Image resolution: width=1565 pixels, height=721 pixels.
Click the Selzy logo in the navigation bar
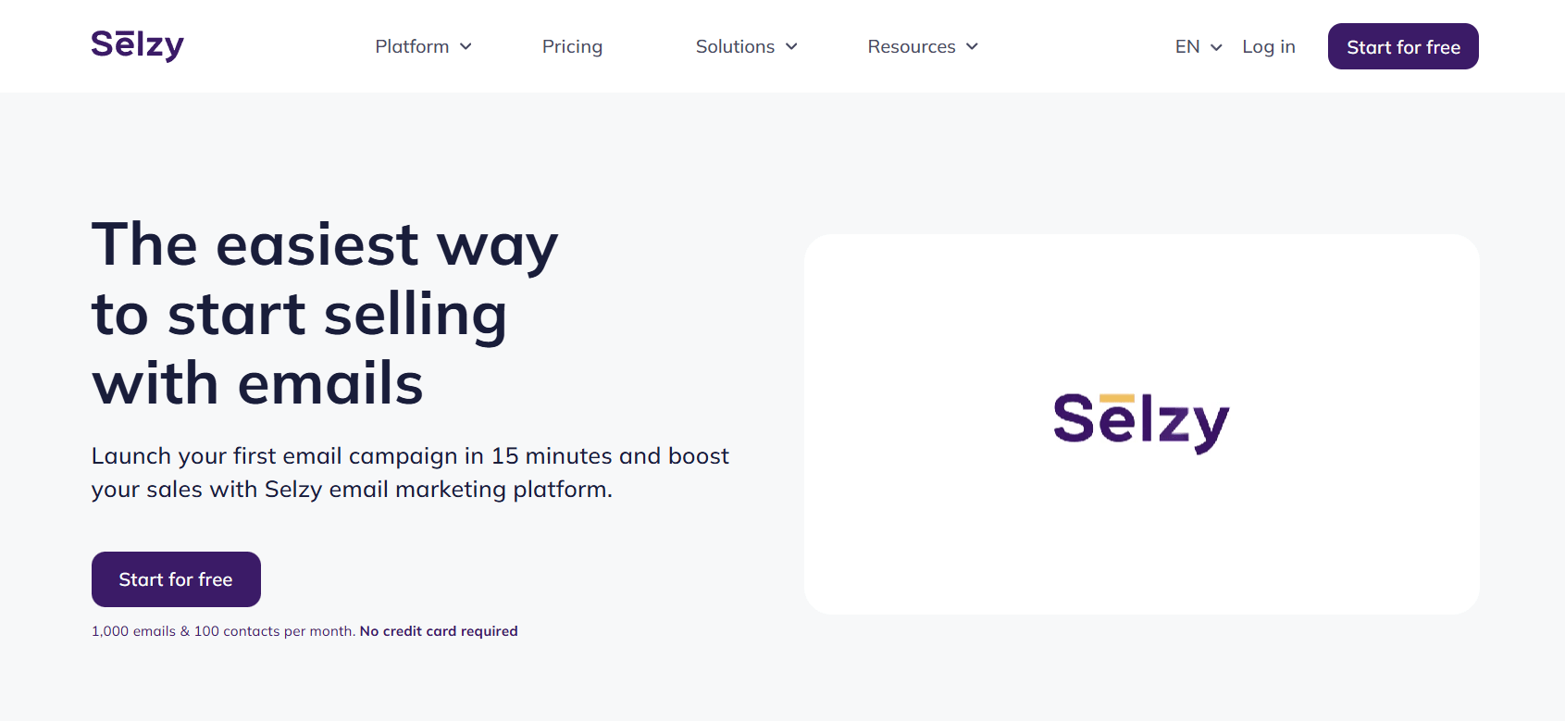pos(137,44)
